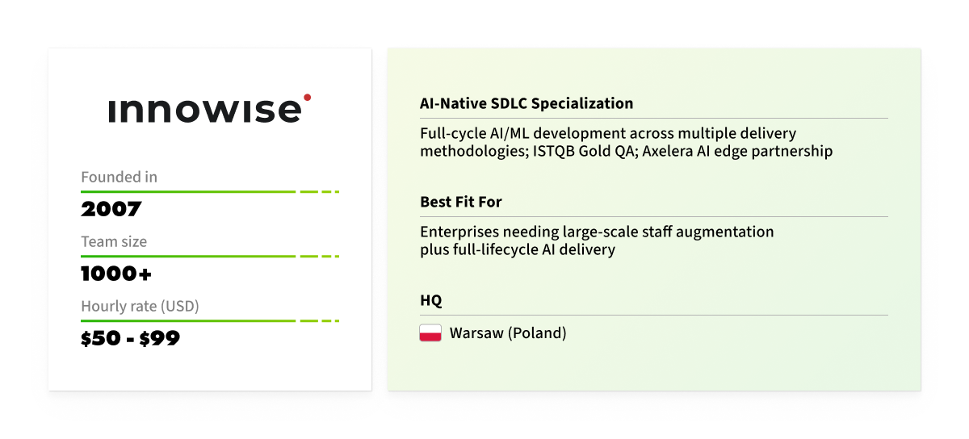This screenshot has width=969, height=439.
Task: Click the AI-Native SDLC Specialization heading
Action: [x=526, y=103]
